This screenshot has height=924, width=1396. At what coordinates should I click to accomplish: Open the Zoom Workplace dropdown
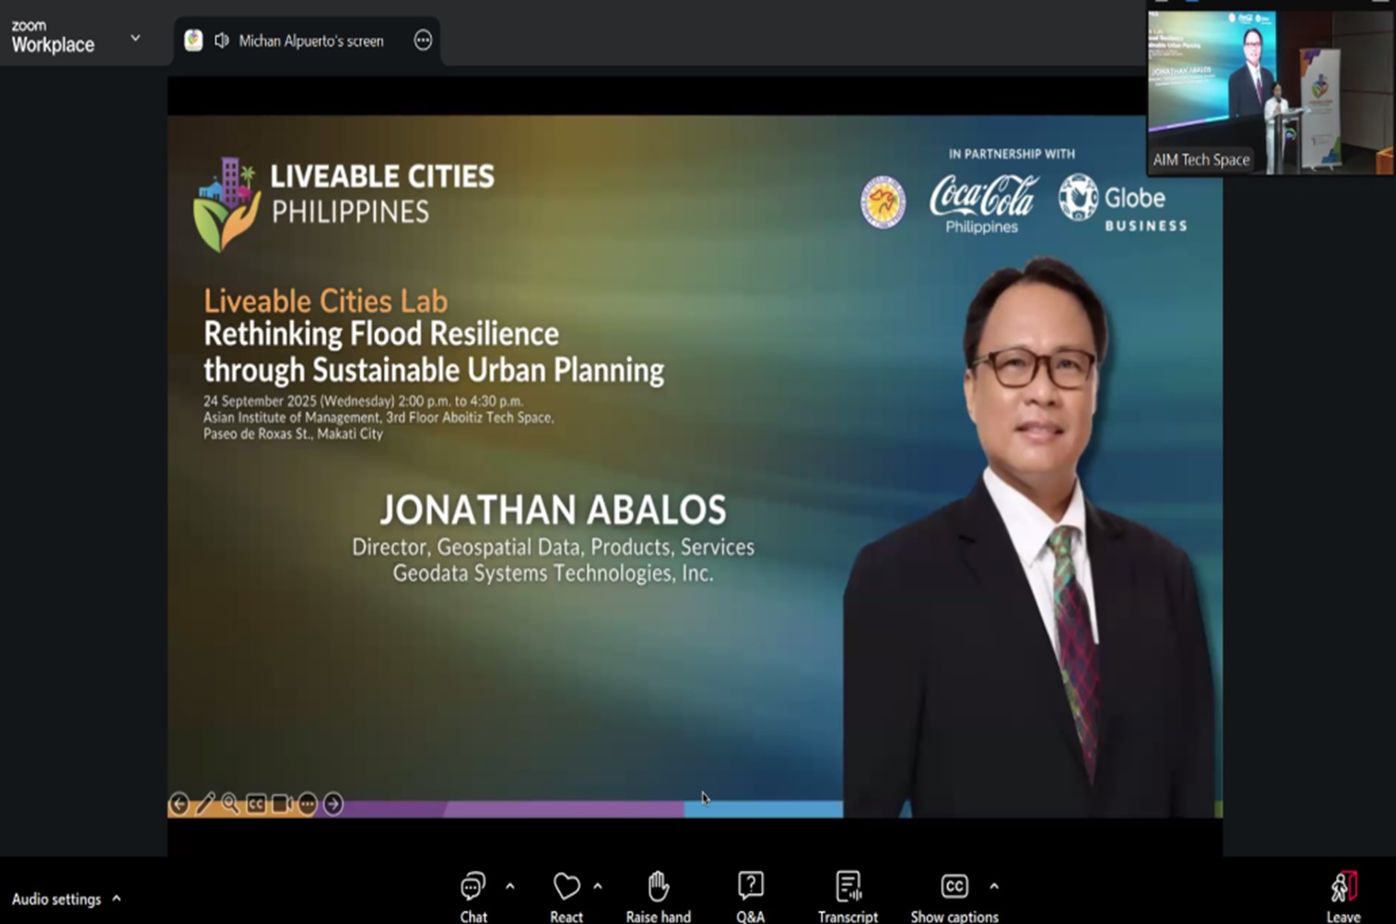pos(135,38)
